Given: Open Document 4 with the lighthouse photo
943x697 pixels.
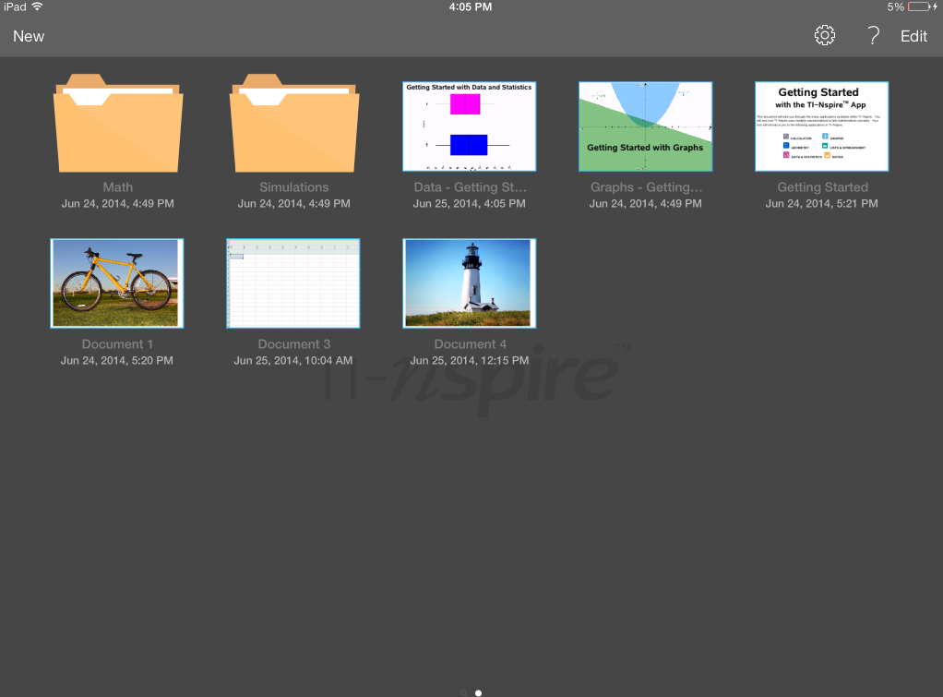Looking at the screenshot, I should tap(469, 282).
